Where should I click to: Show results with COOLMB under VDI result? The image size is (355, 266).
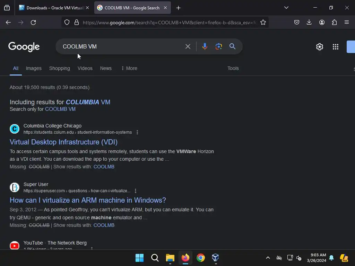104,167
